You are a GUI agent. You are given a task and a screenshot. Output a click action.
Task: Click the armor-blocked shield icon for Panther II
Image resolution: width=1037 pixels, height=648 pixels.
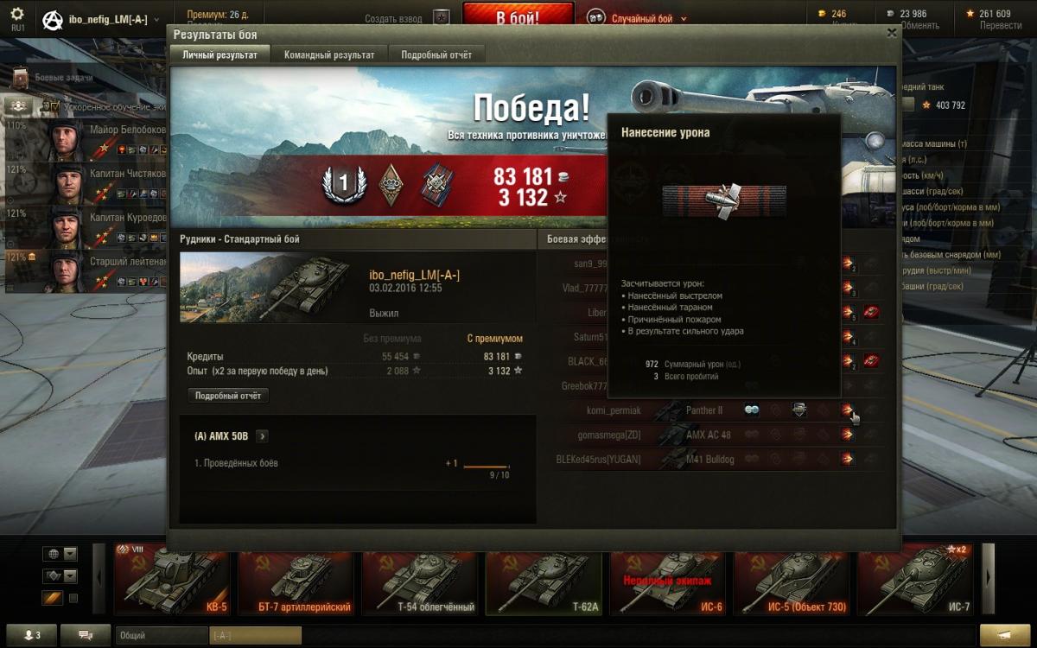click(799, 410)
